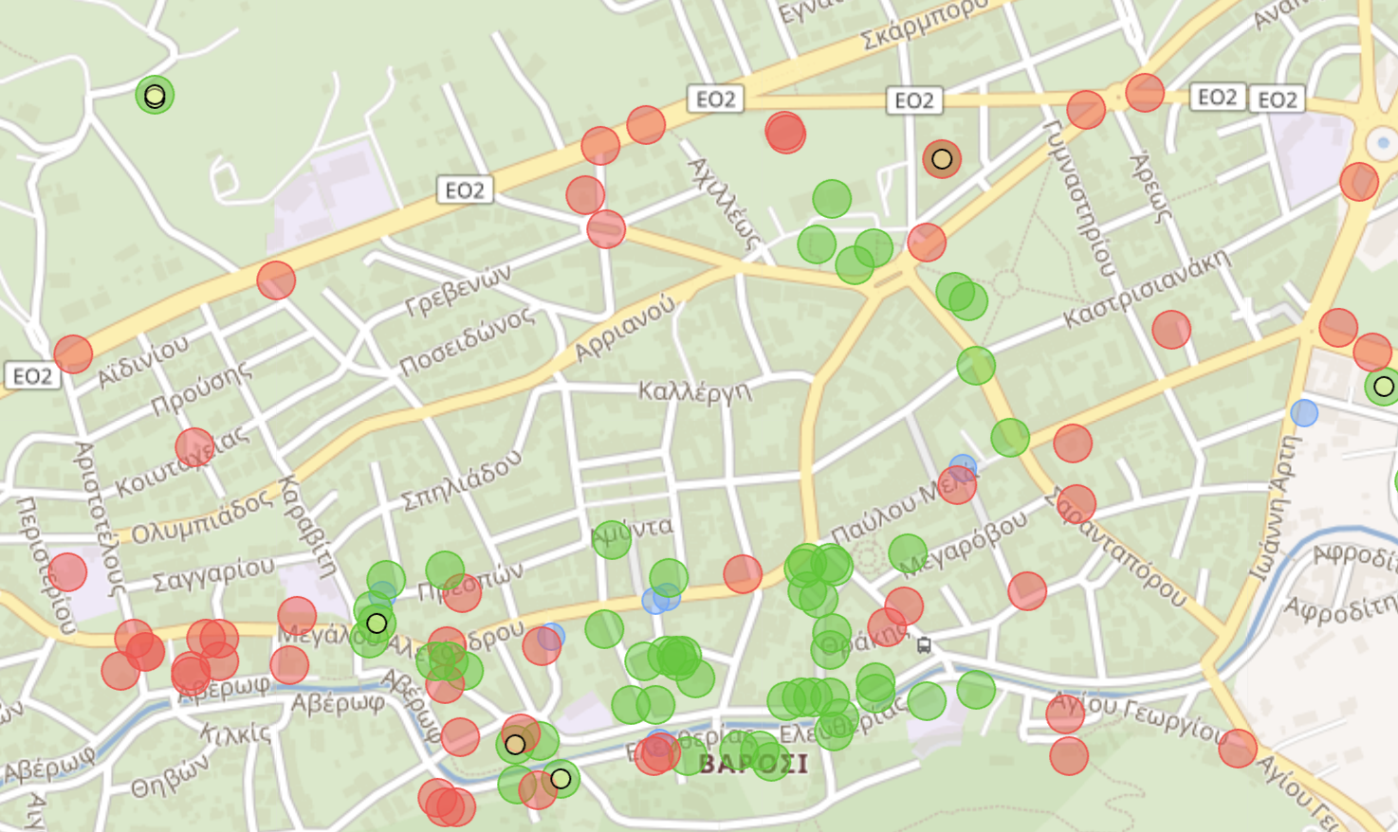Select the lone red marker below Αγίου Γεωργίου
1398x832 pixels.
[x=1069, y=756]
